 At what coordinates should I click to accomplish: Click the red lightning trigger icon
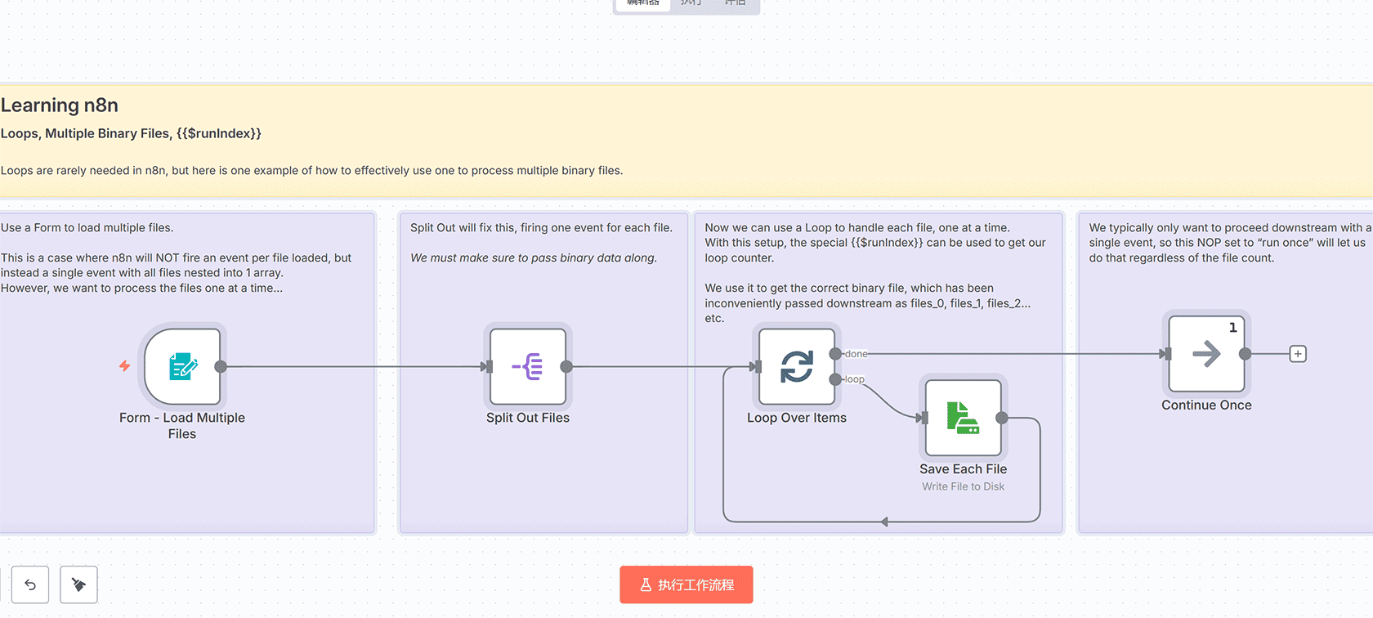[x=125, y=366]
